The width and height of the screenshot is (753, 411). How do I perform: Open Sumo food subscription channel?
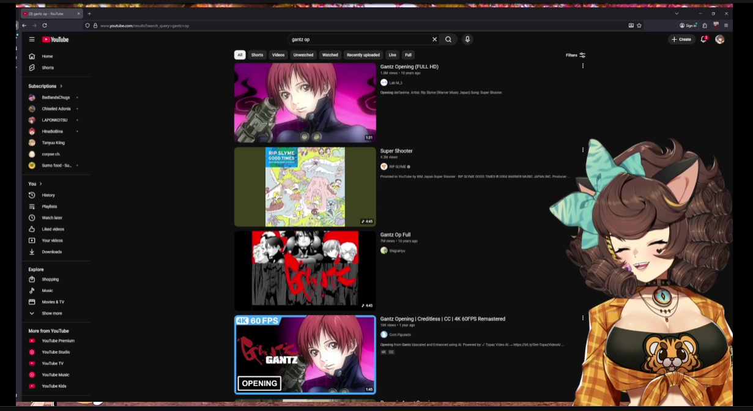[x=56, y=165]
